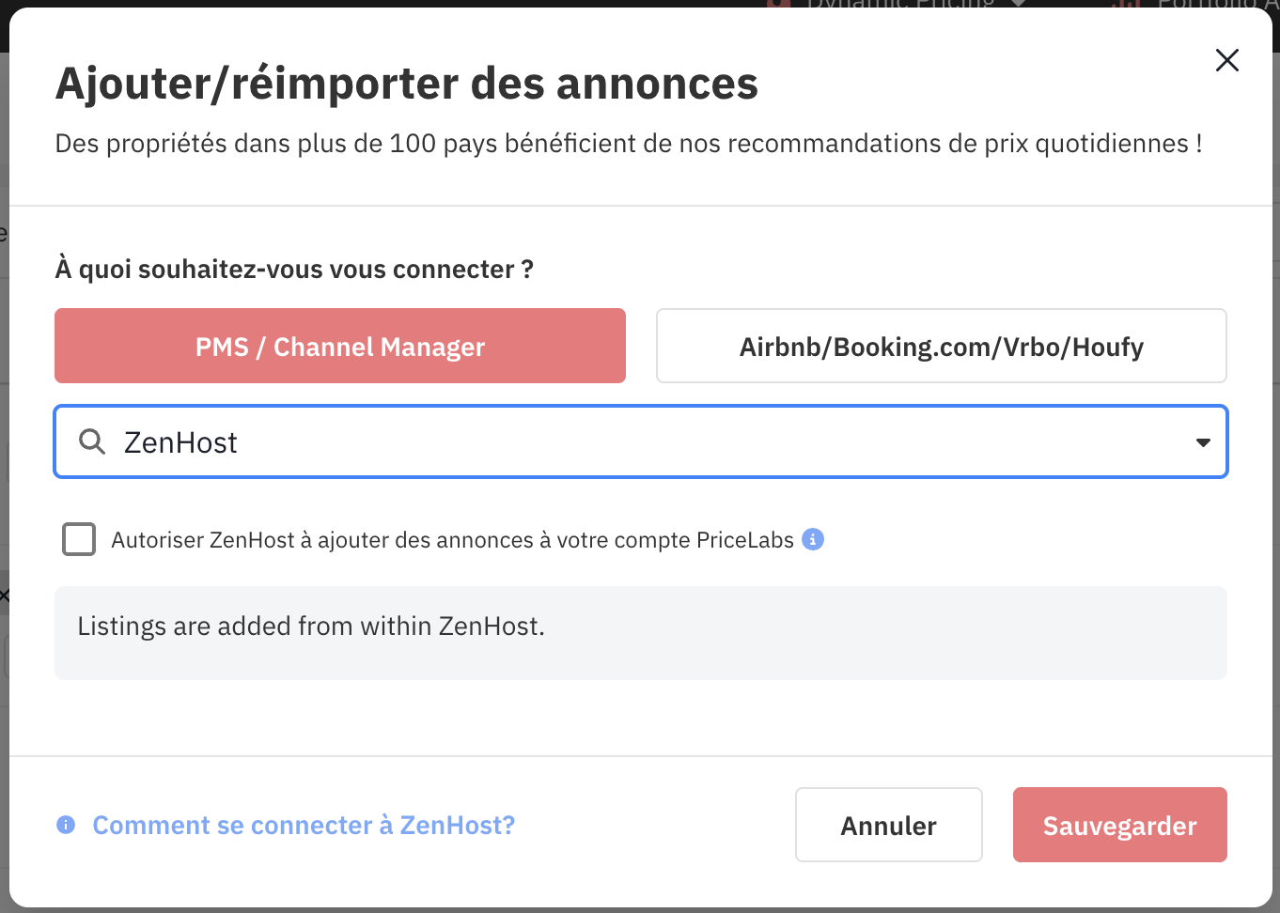Viewport: 1280px width, 913px height.
Task: Open the Comment se connecter à ZenHost link
Action: (x=304, y=825)
